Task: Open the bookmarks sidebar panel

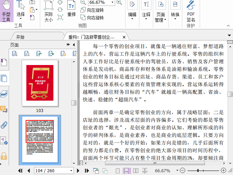Action: [x=4, y=62]
